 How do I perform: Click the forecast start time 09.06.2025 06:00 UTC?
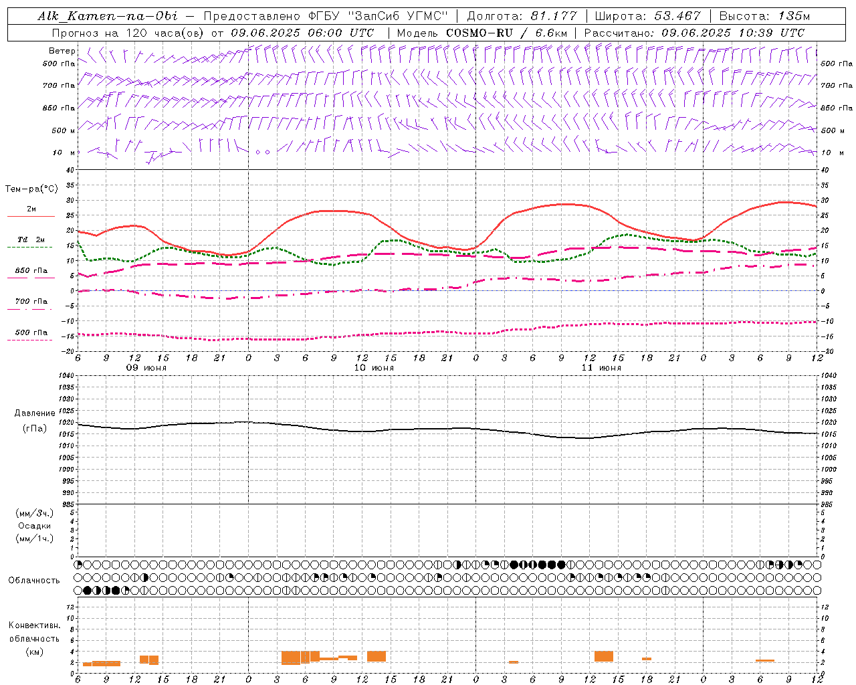pos(302,33)
